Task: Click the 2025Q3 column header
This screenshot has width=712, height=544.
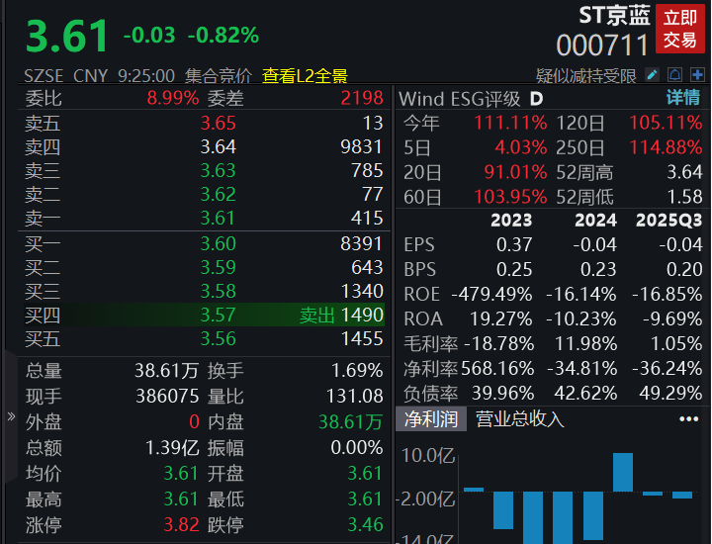Action: pyautogui.click(x=668, y=220)
